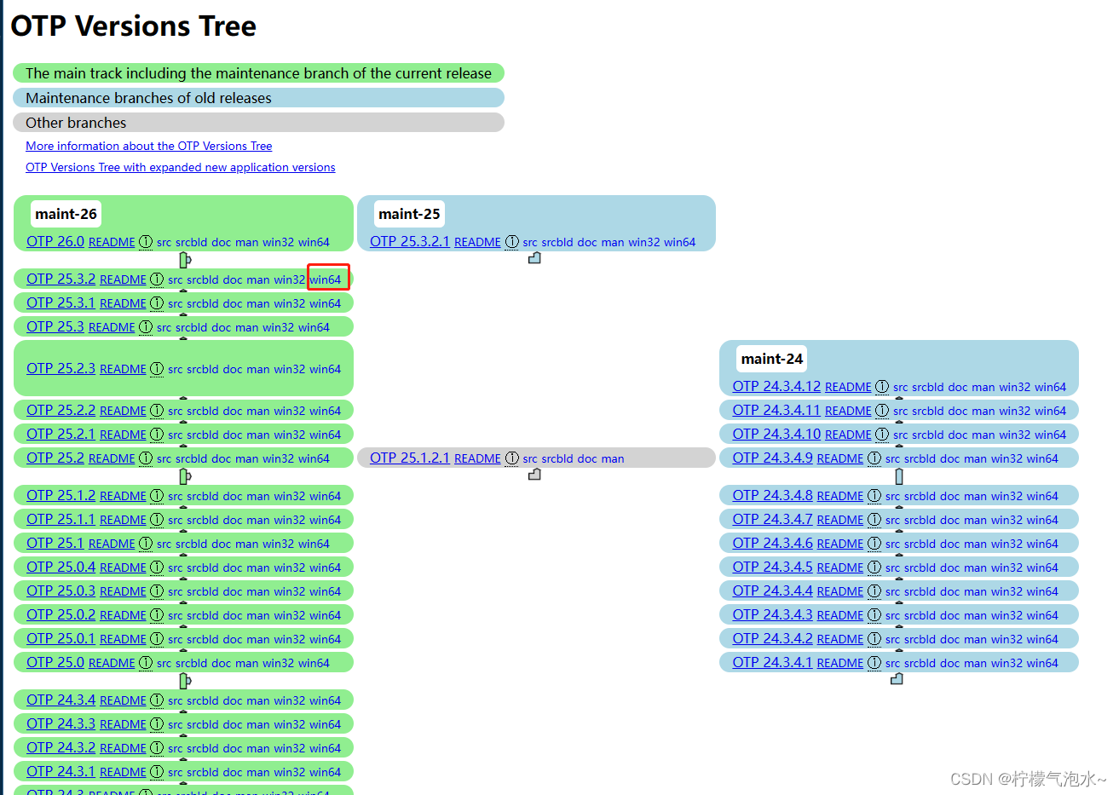Open the info icon beside OTP 24.3.4.1
Image resolution: width=1119 pixels, height=795 pixels.
click(874, 663)
